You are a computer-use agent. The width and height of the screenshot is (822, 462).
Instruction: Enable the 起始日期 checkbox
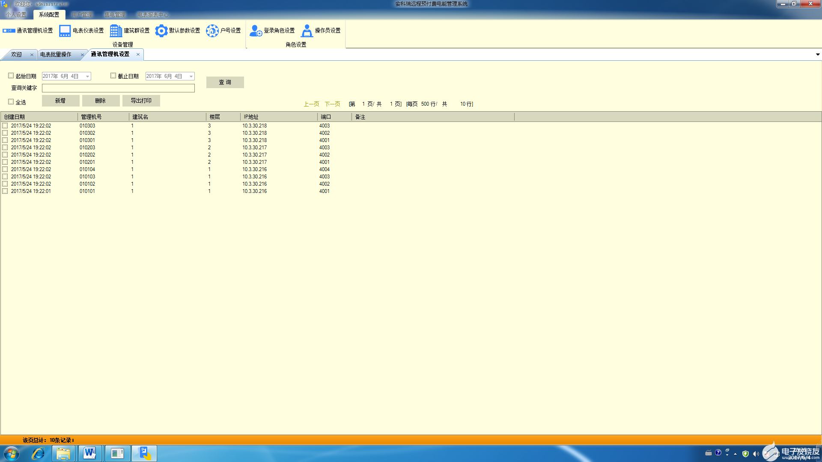click(x=11, y=76)
